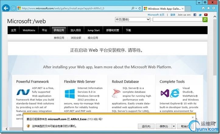Open the 主页 navigation menu
220x134 pixels.
pos(13,30)
